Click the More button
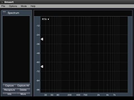This screenshot has width=134, height=100. pyautogui.click(x=23, y=94)
